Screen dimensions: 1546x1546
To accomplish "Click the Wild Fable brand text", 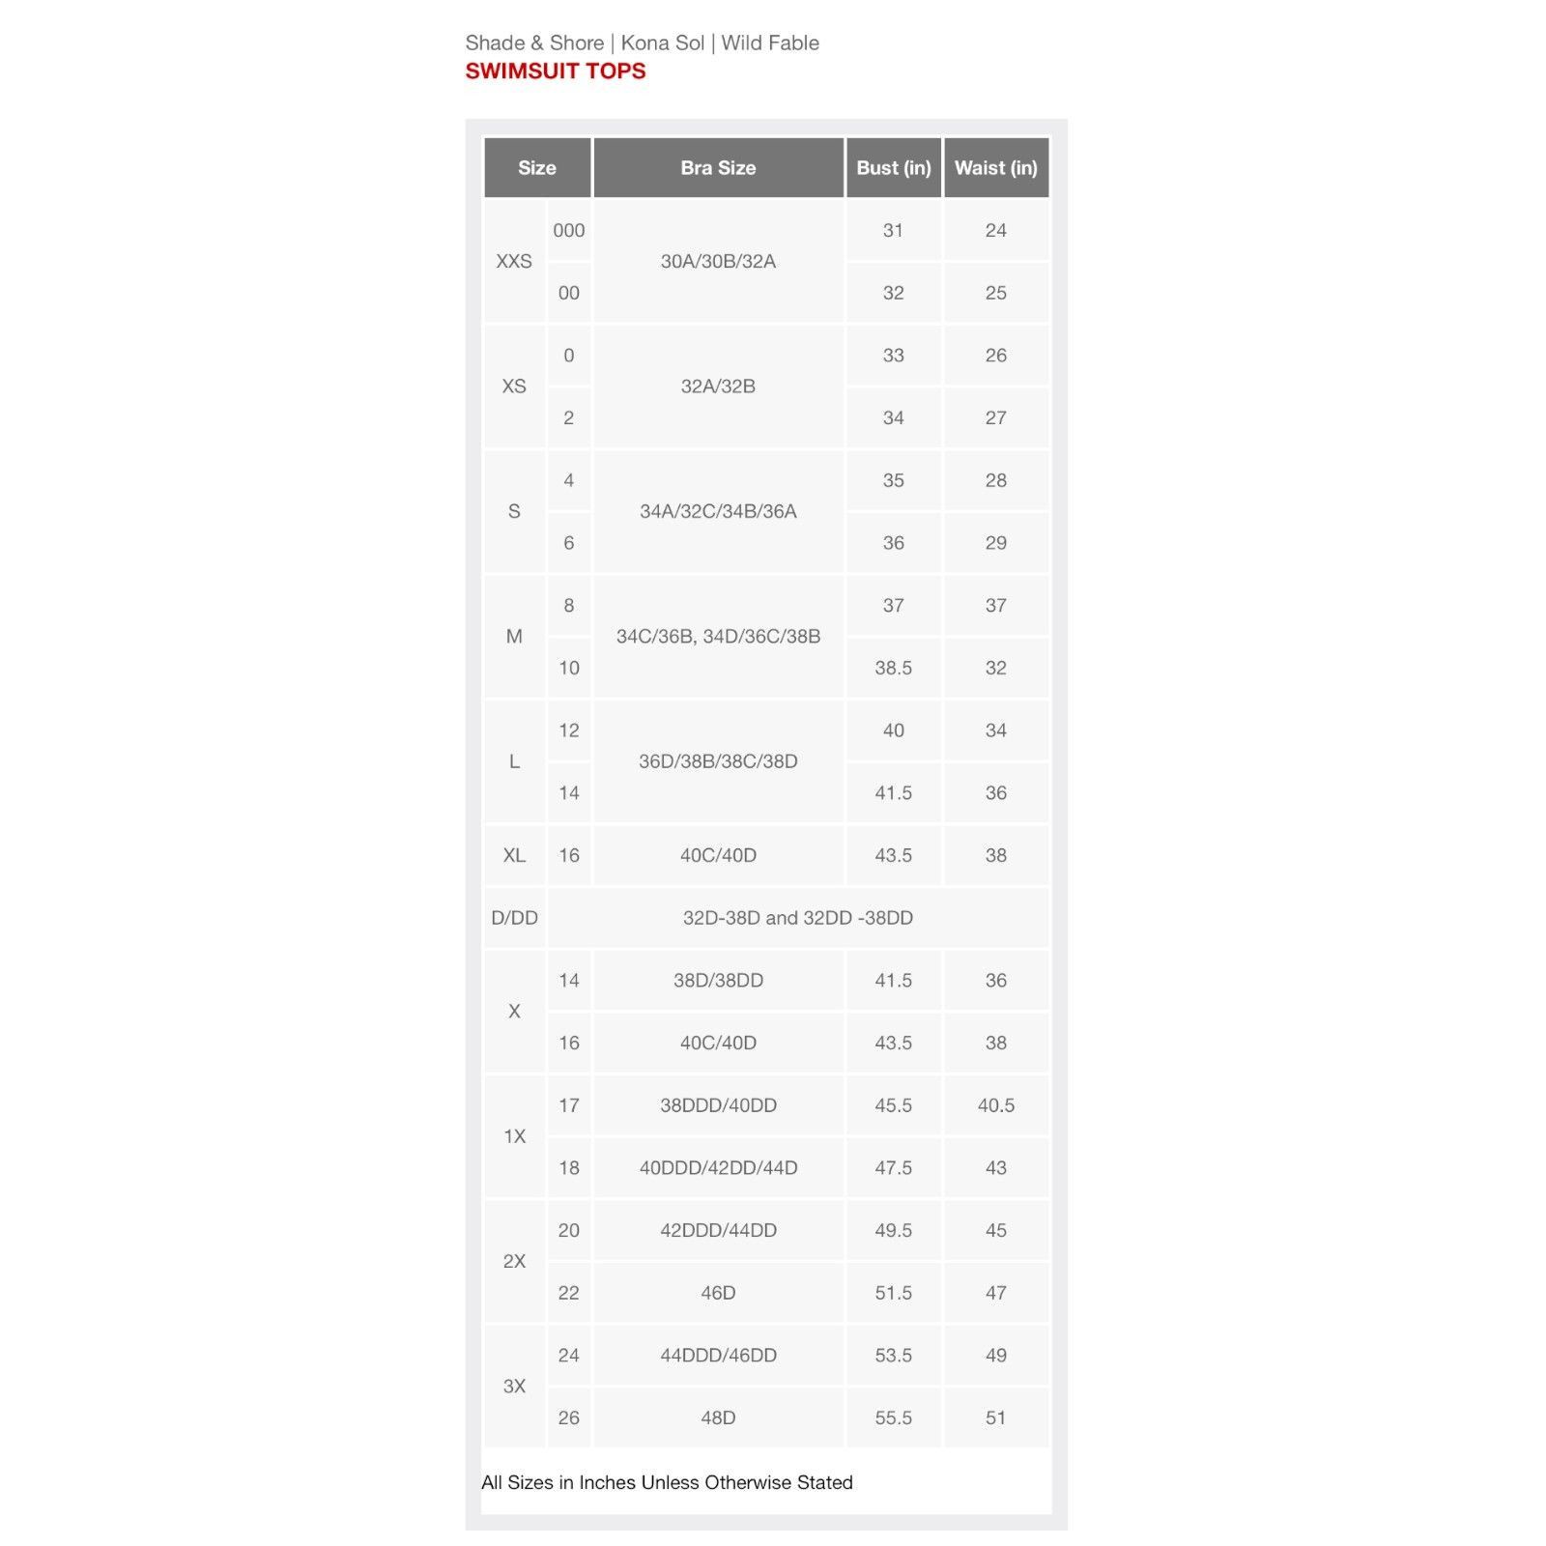I will pyautogui.click(x=770, y=43).
